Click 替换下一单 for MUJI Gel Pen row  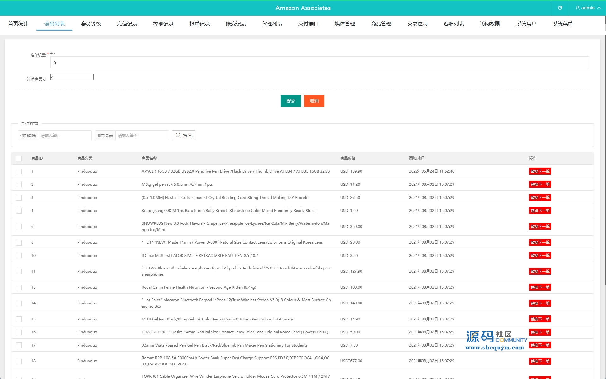(540, 319)
